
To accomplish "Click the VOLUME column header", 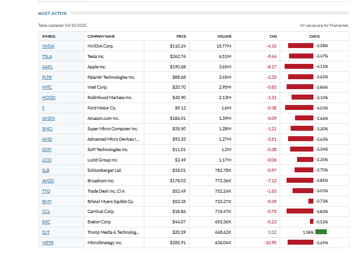I will point(224,36).
